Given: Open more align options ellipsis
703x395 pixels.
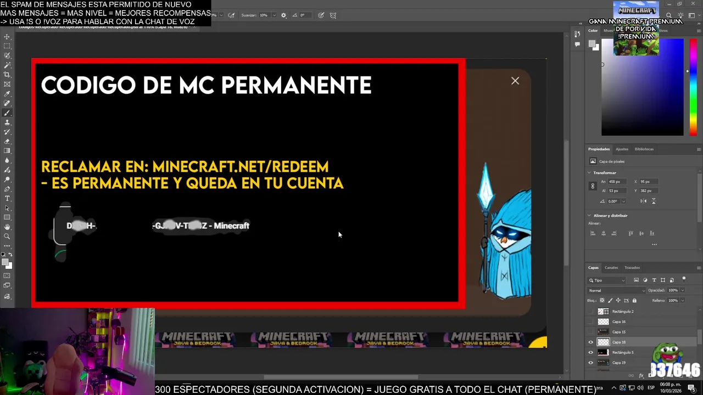Looking at the screenshot, I should (654, 244).
